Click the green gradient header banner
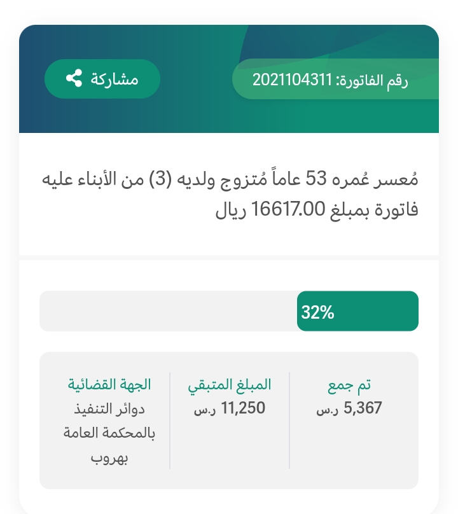The width and height of the screenshot is (458, 514). (x=229, y=79)
